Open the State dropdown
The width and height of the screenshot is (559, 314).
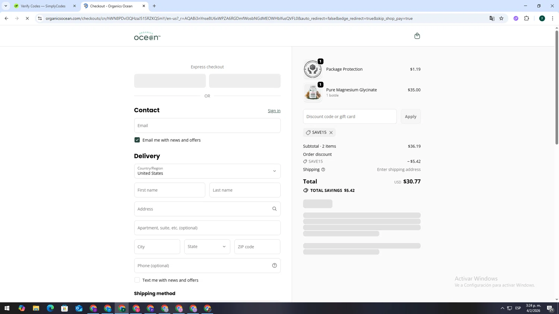tap(207, 247)
